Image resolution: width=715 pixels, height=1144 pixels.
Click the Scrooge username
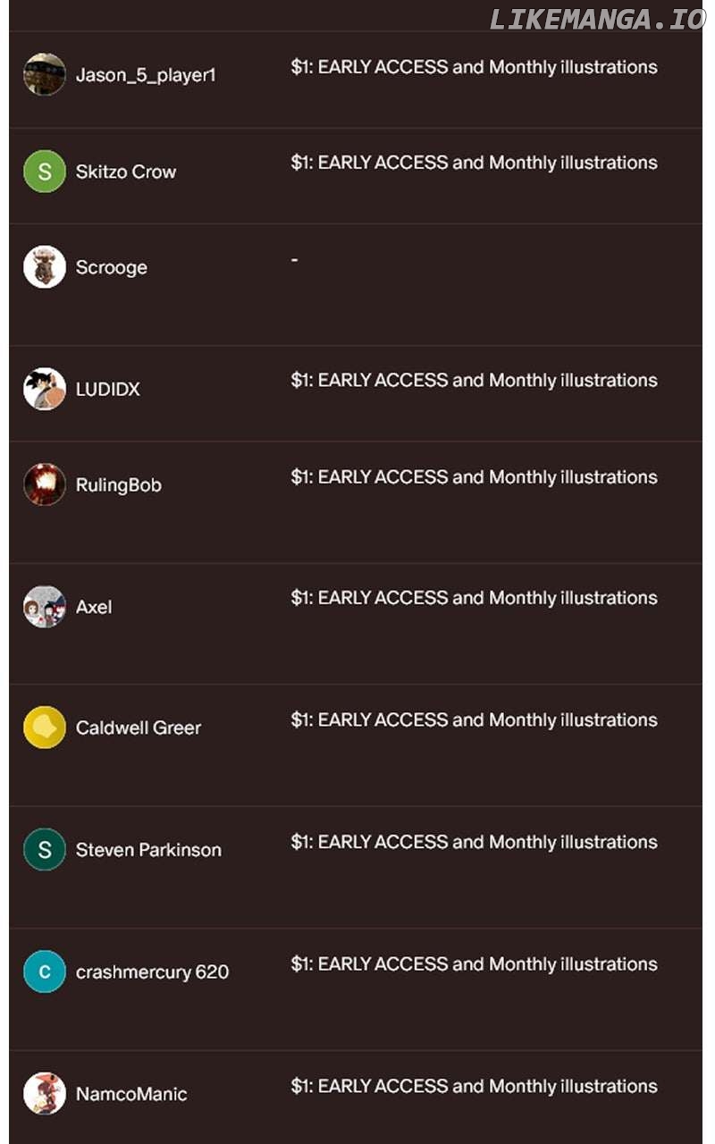click(112, 267)
